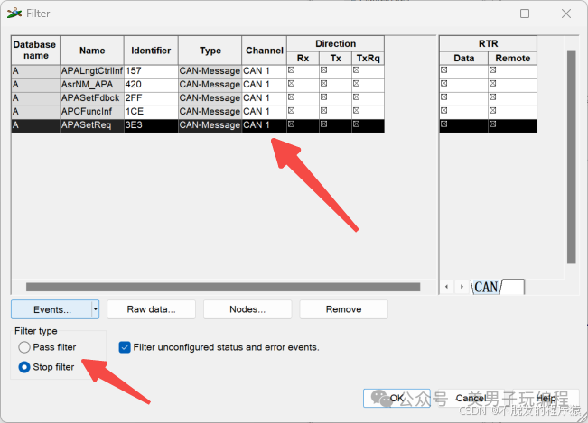Click the Channel column header

pos(265,51)
